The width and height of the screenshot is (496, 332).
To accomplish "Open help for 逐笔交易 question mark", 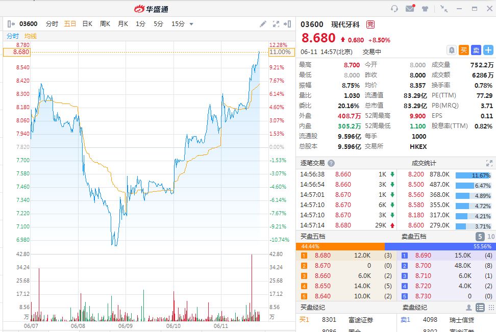I will (331, 163).
